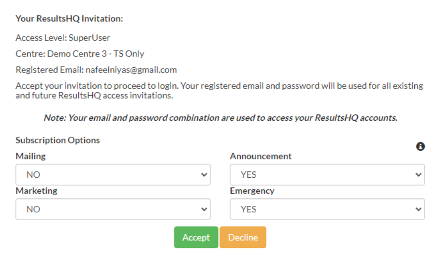Open the Mailing subscription dropdown
The height and width of the screenshot is (255, 436).
(x=113, y=174)
